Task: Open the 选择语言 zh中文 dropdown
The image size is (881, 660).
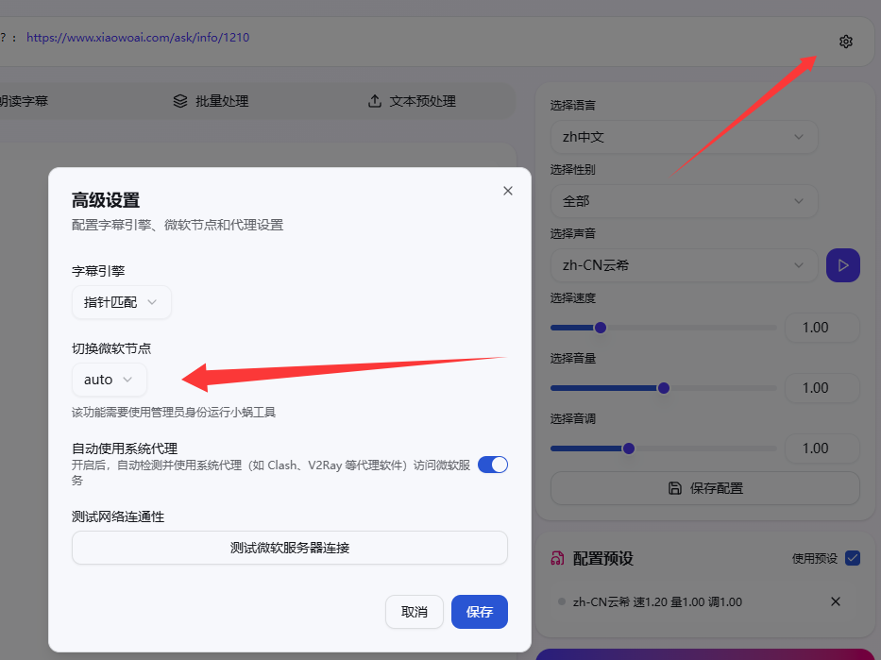Action: (x=684, y=137)
